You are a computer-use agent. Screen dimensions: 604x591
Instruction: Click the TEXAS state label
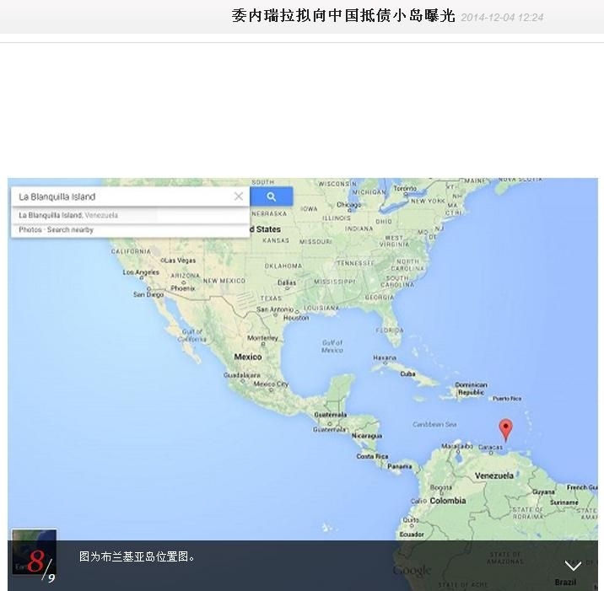(271, 298)
